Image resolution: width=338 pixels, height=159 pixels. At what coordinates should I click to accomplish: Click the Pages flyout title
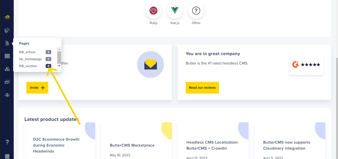pos(24,43)
